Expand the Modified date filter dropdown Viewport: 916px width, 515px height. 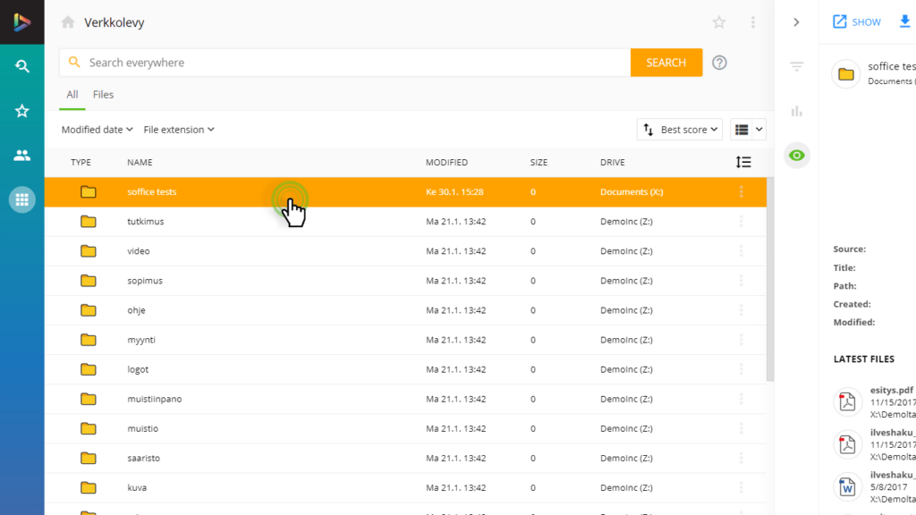coord(97,130)
